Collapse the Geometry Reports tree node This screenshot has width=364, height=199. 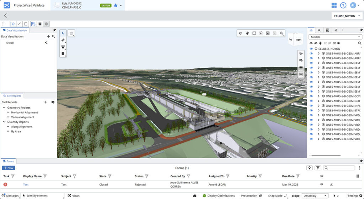(4, 107)
